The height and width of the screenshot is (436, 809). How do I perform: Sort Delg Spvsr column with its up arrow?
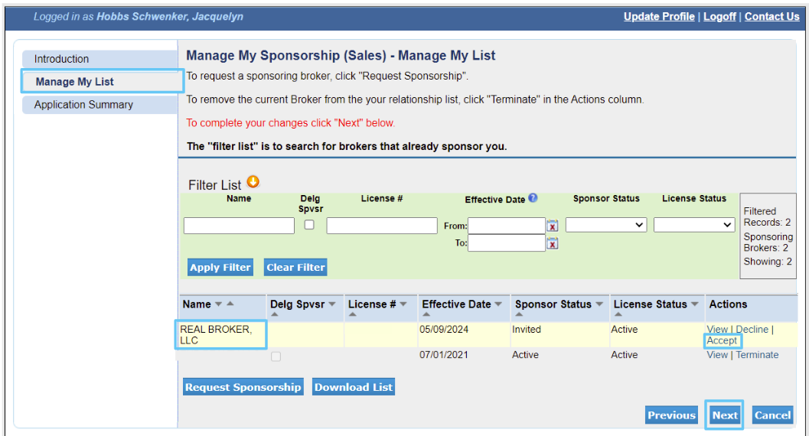(275, 314)
